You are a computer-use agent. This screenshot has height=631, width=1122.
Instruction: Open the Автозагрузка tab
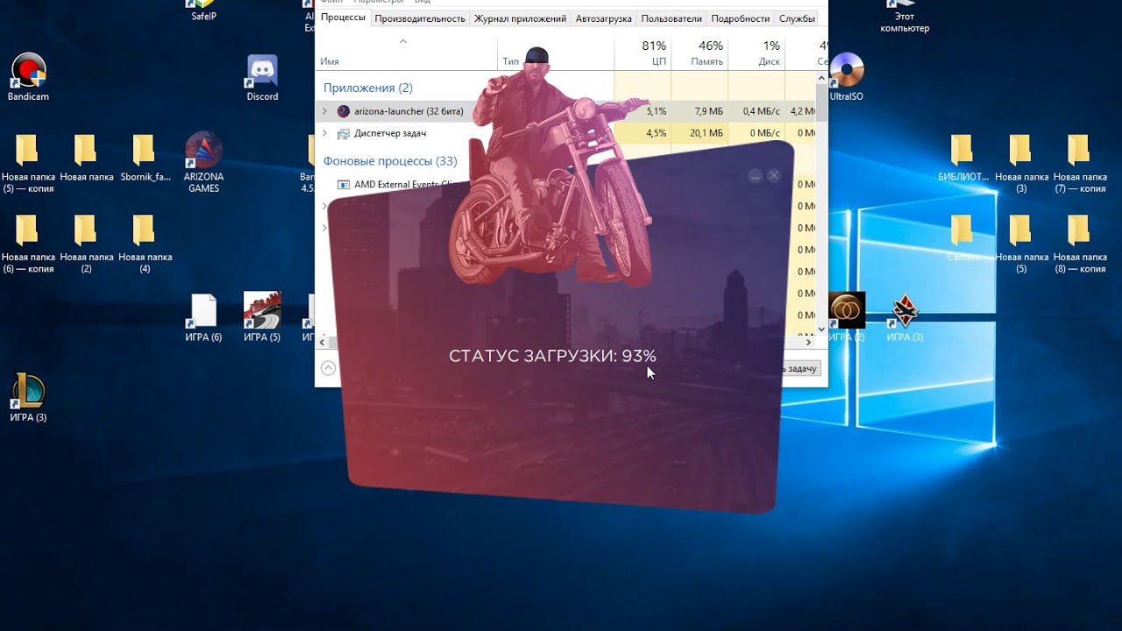[603, 18]
